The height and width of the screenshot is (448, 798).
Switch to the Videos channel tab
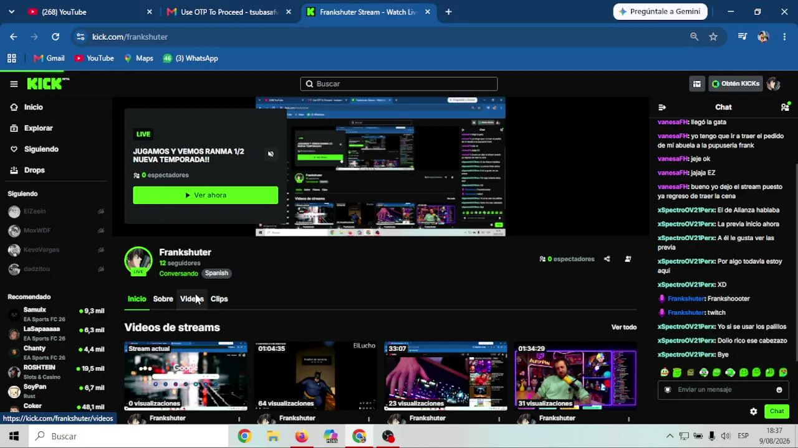coord(192,299)
